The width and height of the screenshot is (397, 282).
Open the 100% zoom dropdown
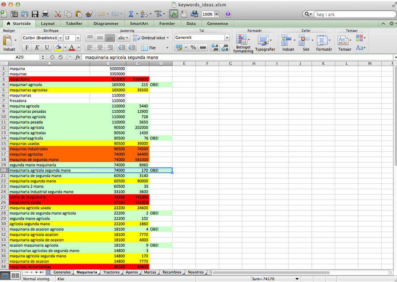[217, 14]
